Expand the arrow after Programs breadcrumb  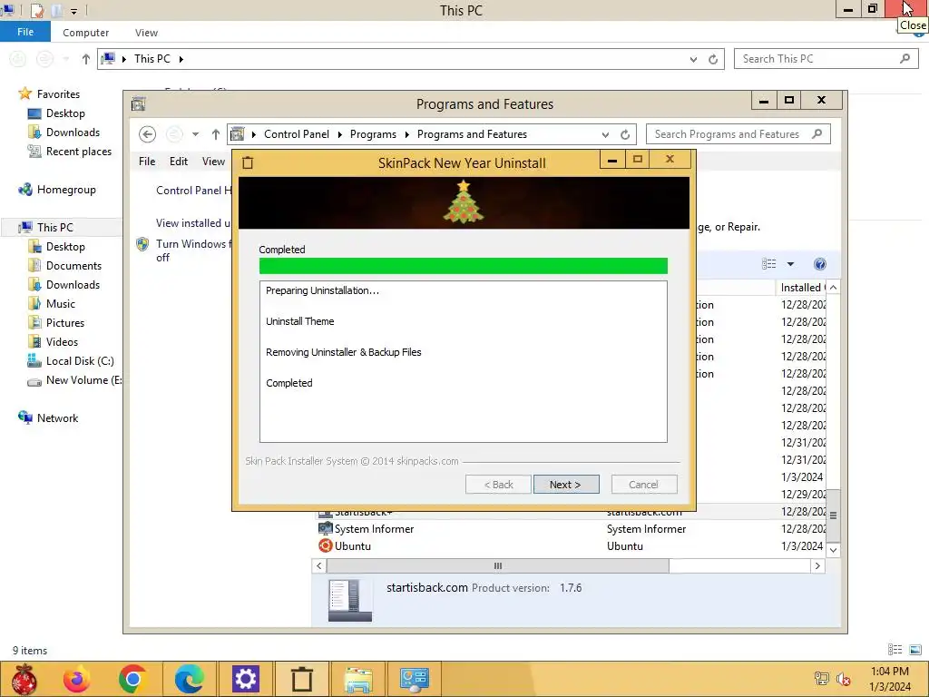point(407,134)
